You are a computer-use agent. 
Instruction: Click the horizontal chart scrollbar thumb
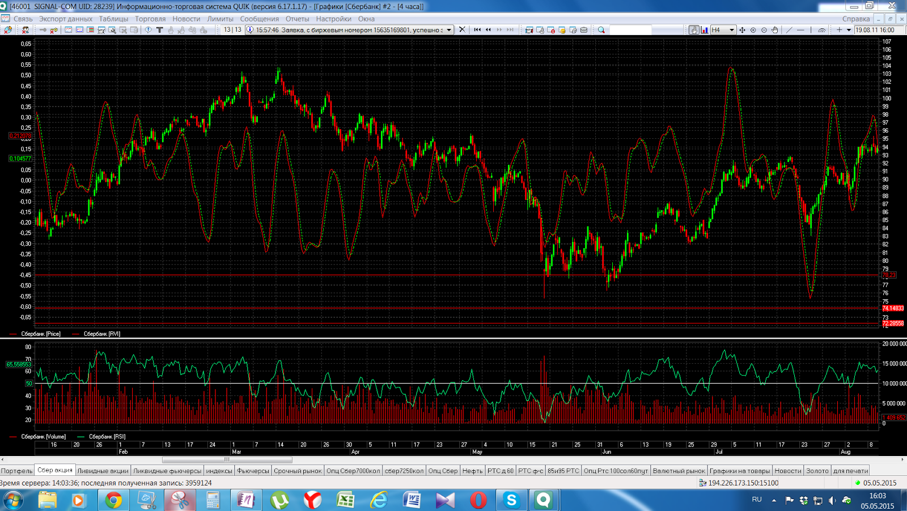(x=227, y=459)
